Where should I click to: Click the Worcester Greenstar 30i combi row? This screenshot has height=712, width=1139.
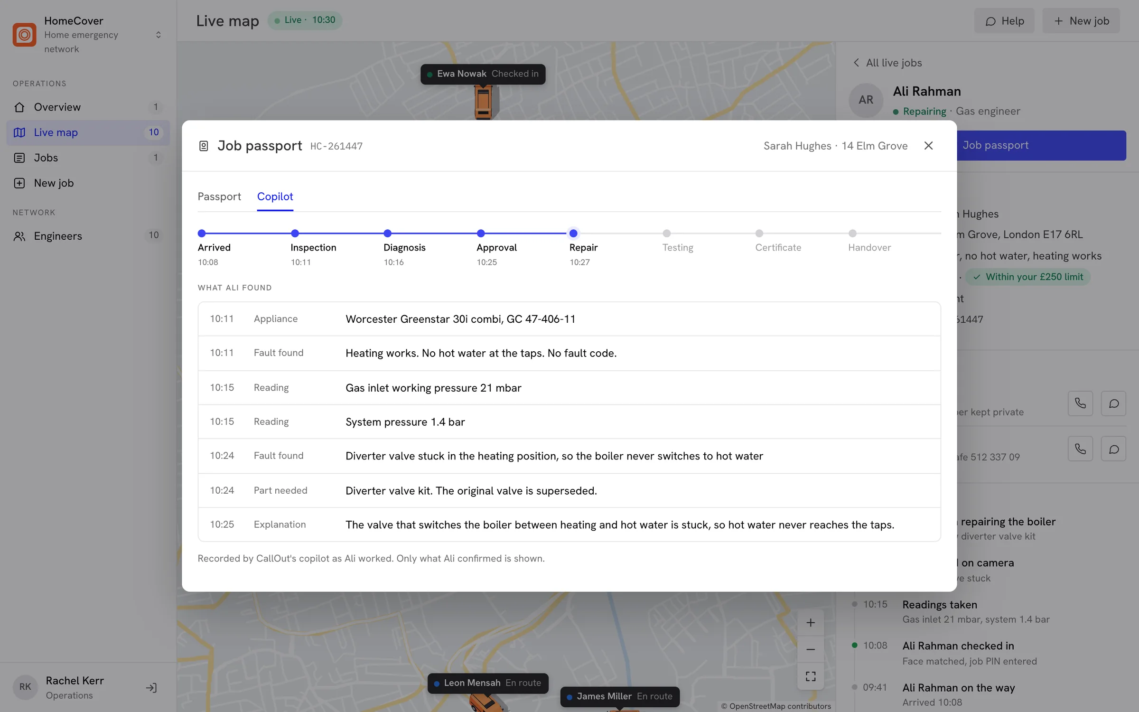coord(569,319)
